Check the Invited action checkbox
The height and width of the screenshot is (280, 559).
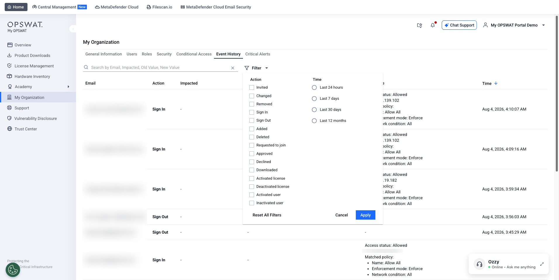pos(252,87)
